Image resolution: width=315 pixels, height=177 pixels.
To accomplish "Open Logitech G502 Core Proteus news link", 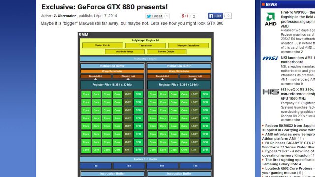I will point(289,171).
